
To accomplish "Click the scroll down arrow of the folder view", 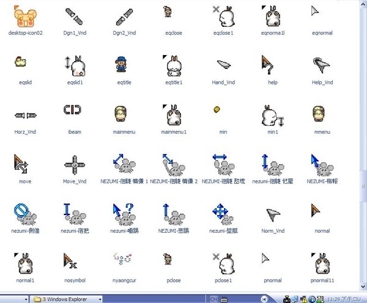I will click(x=363, y=287).
